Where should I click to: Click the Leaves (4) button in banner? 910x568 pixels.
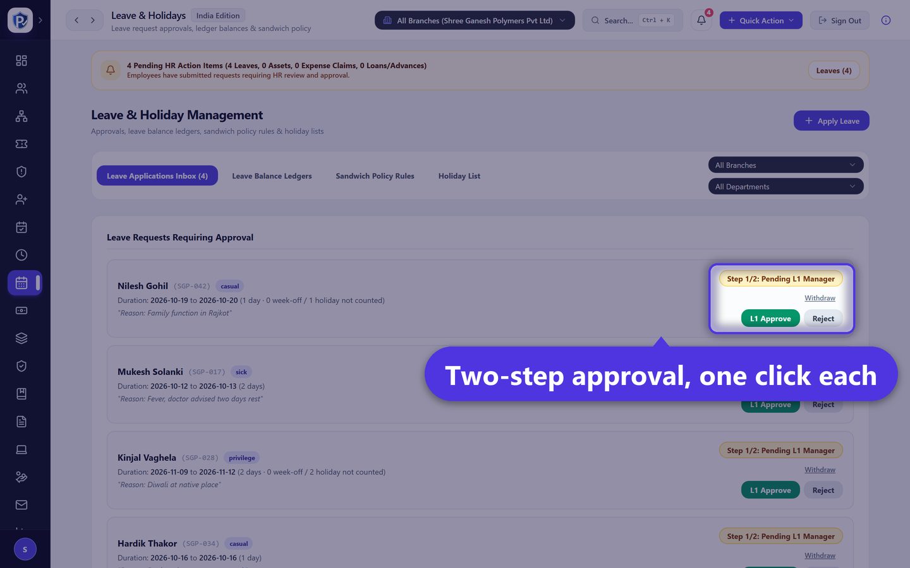[834, 70]
